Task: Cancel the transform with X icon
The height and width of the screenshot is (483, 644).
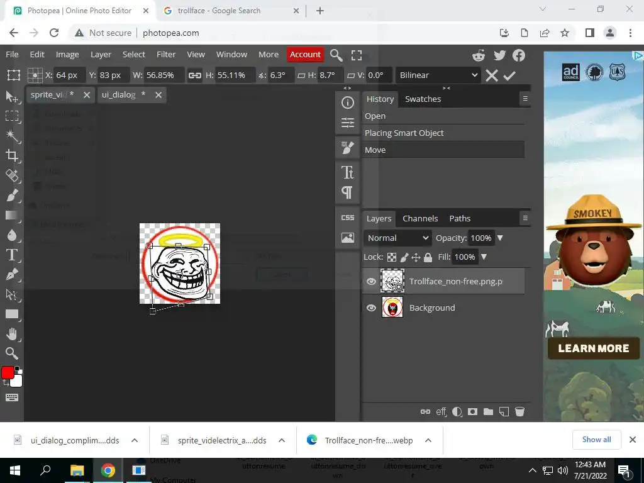Action: click(492, 75)
